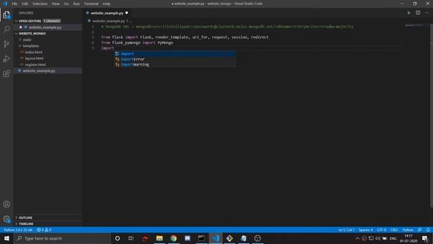This screenshot has width=433, height=244.
Task: Open the errors and warnings count
Action: tap(44, 230)
